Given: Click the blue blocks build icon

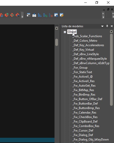Looking at the screenshot, I should point(40,15).
